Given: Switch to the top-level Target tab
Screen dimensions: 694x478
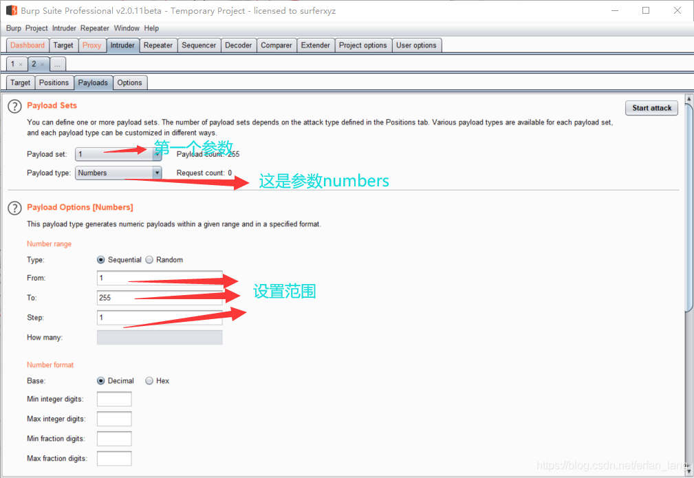Looking at the screenshot, I should pos(63,45).
